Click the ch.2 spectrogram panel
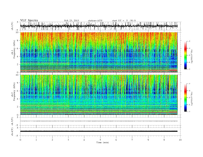The height and width of the screenshot is (157, 203). click(x=99, y=95)
